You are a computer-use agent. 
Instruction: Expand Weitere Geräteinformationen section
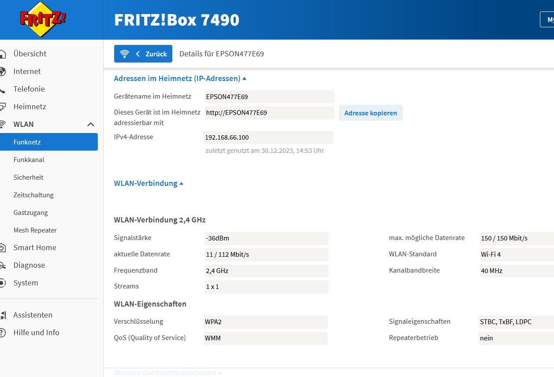pyautogui.click(x=168, y=373)
